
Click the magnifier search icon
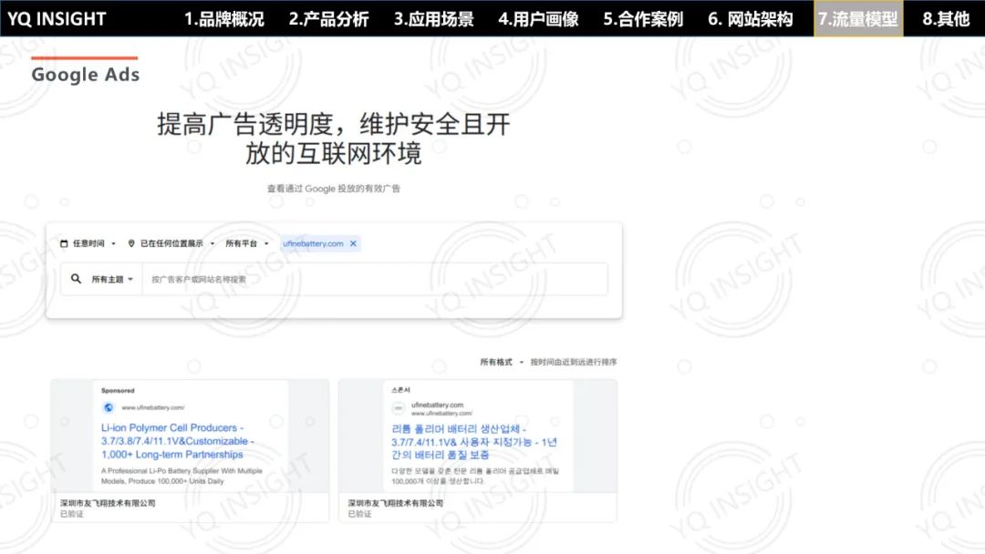76,279
